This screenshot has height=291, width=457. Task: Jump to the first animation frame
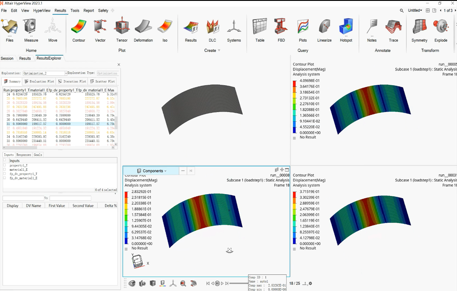pyautogui.click(x=208, y=283)
